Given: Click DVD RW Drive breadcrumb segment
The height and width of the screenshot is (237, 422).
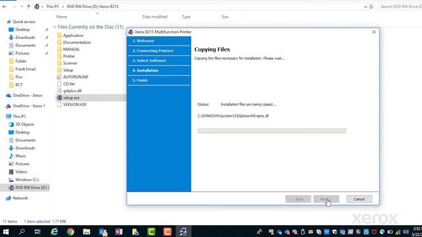Looking at the screenshot, I should (x=92, y=7).
